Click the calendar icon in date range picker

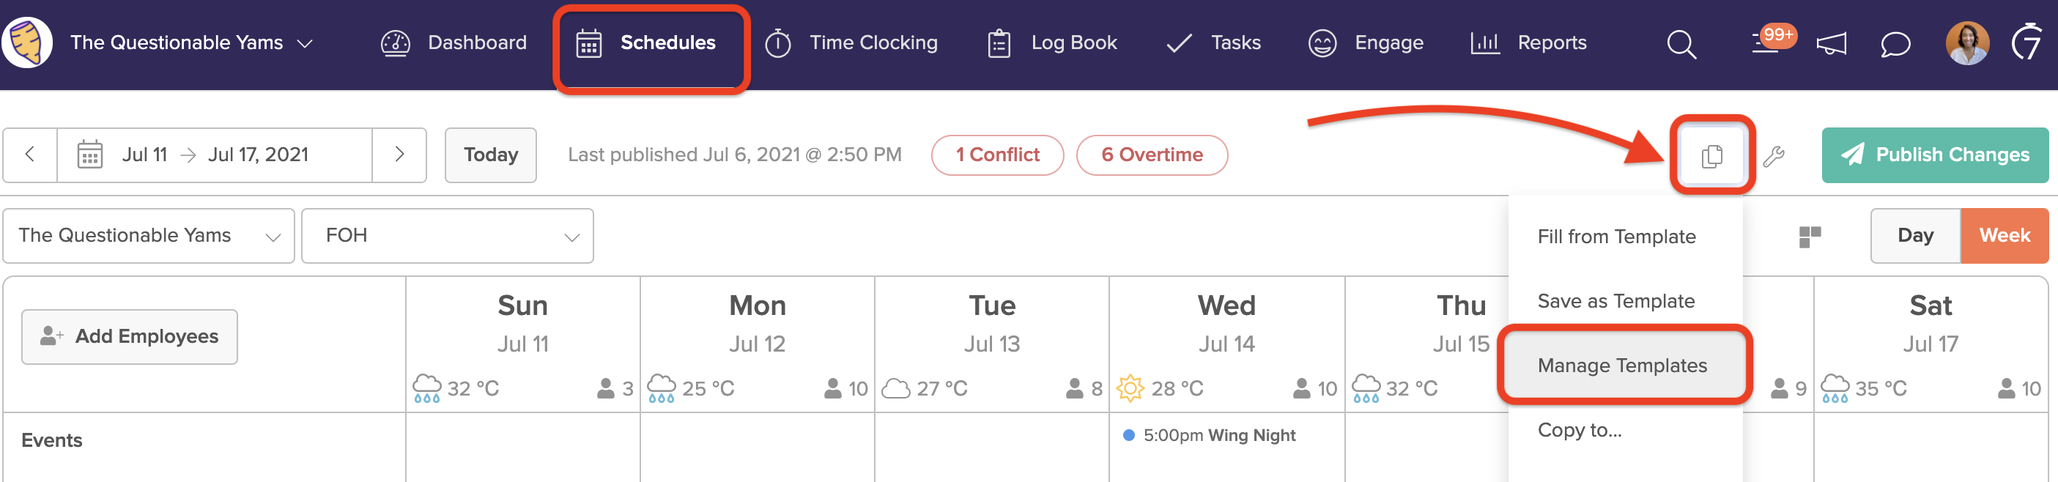tap(90, 155)
